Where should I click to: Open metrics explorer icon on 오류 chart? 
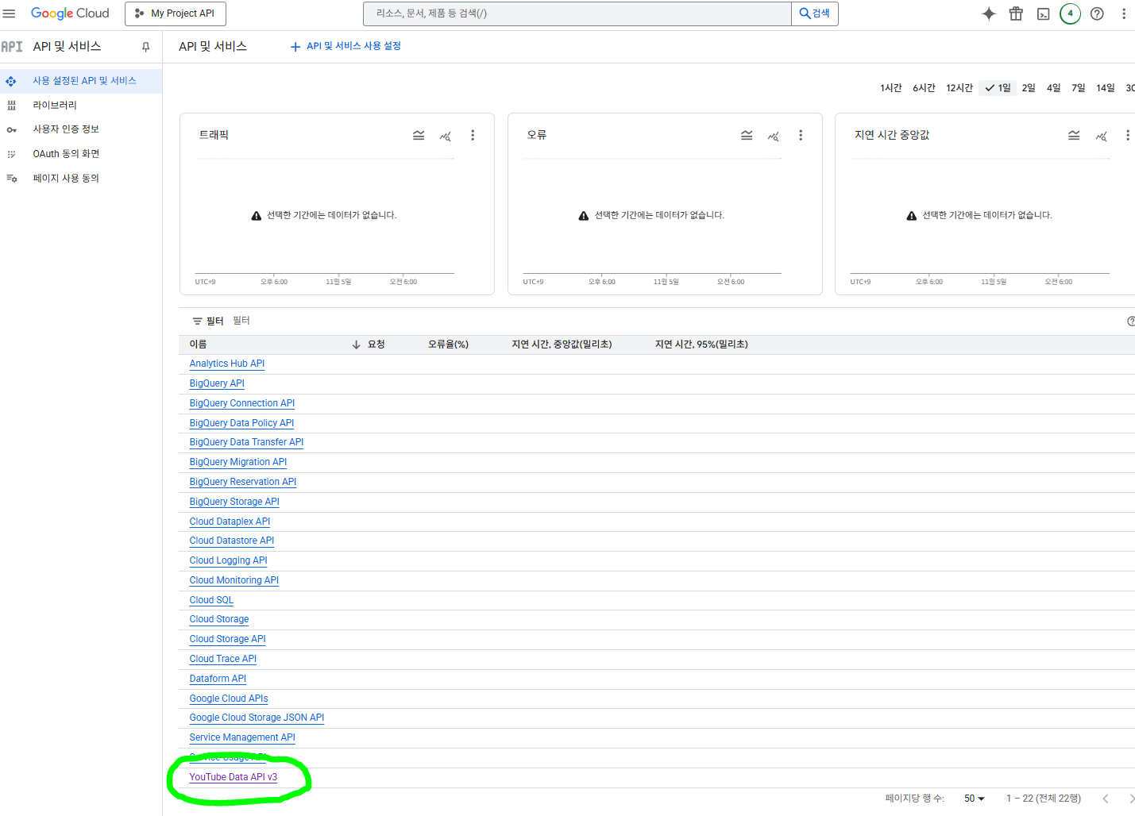(774, 136)
